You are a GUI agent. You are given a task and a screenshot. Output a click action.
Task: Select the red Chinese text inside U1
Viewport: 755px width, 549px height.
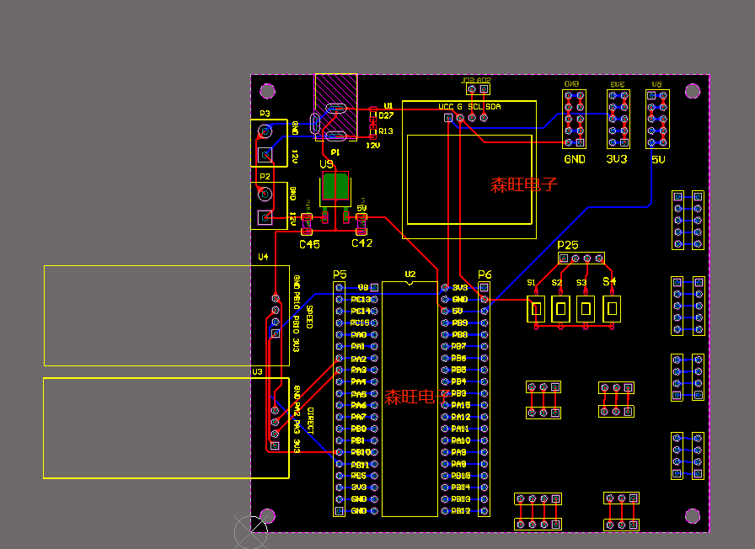(524, 184)
